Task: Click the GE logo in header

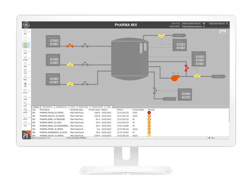Action: point(26,25)
